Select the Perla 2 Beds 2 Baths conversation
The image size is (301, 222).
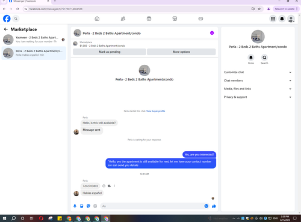click(x=34, y=53)
